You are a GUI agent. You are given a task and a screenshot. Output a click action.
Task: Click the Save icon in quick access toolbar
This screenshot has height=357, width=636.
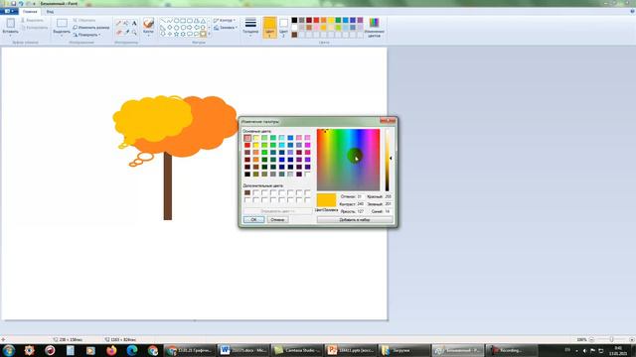tap(13, 3)
